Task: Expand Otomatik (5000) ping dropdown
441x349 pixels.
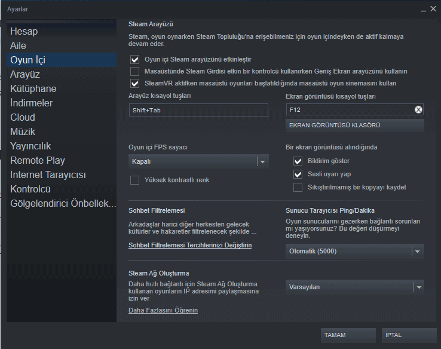Action: [x=356, y=251]
